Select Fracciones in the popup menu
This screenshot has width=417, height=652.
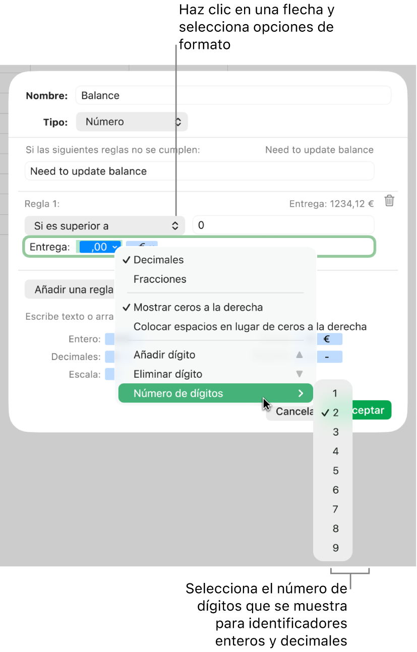[x=215, y=279]
